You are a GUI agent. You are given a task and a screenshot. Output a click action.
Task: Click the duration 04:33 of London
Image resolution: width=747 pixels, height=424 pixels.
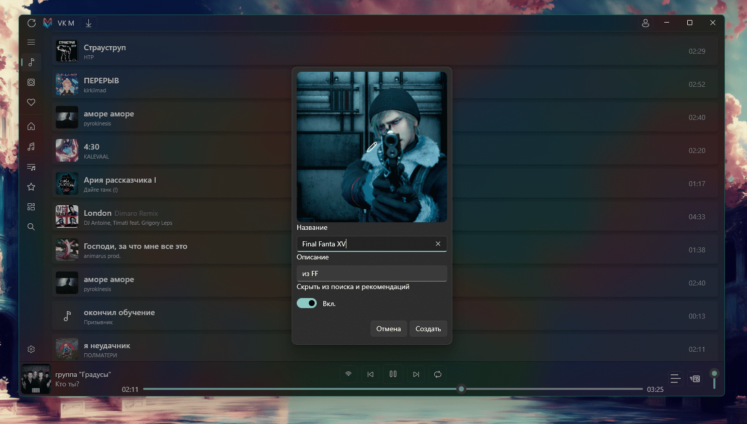click(x=697, y=217)
